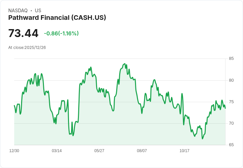Click the highest peak of the price line
Viewport: 243px width, 168px height.
coord(124,63)
